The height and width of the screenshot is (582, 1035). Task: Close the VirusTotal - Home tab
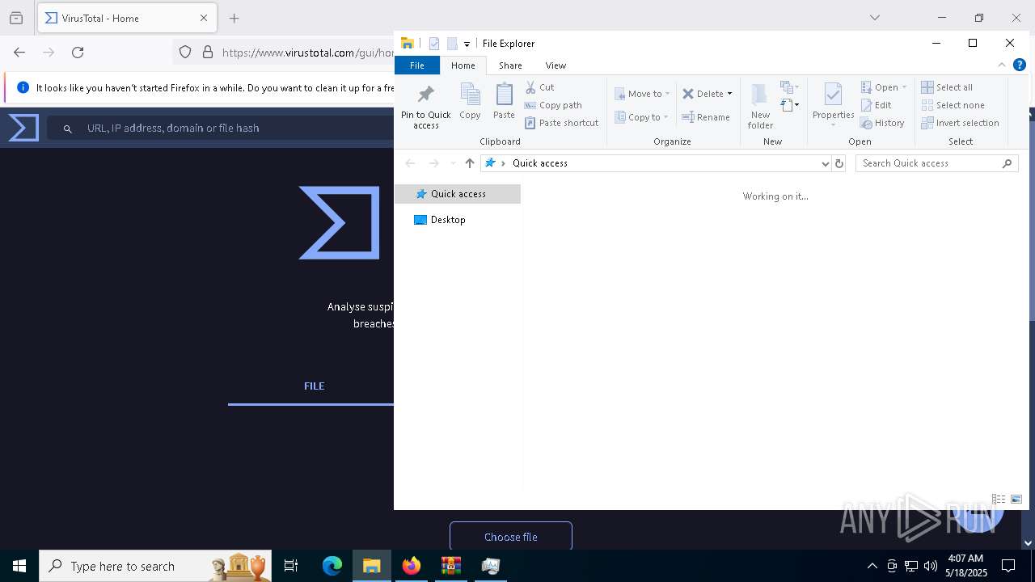(x=204, y=18)
